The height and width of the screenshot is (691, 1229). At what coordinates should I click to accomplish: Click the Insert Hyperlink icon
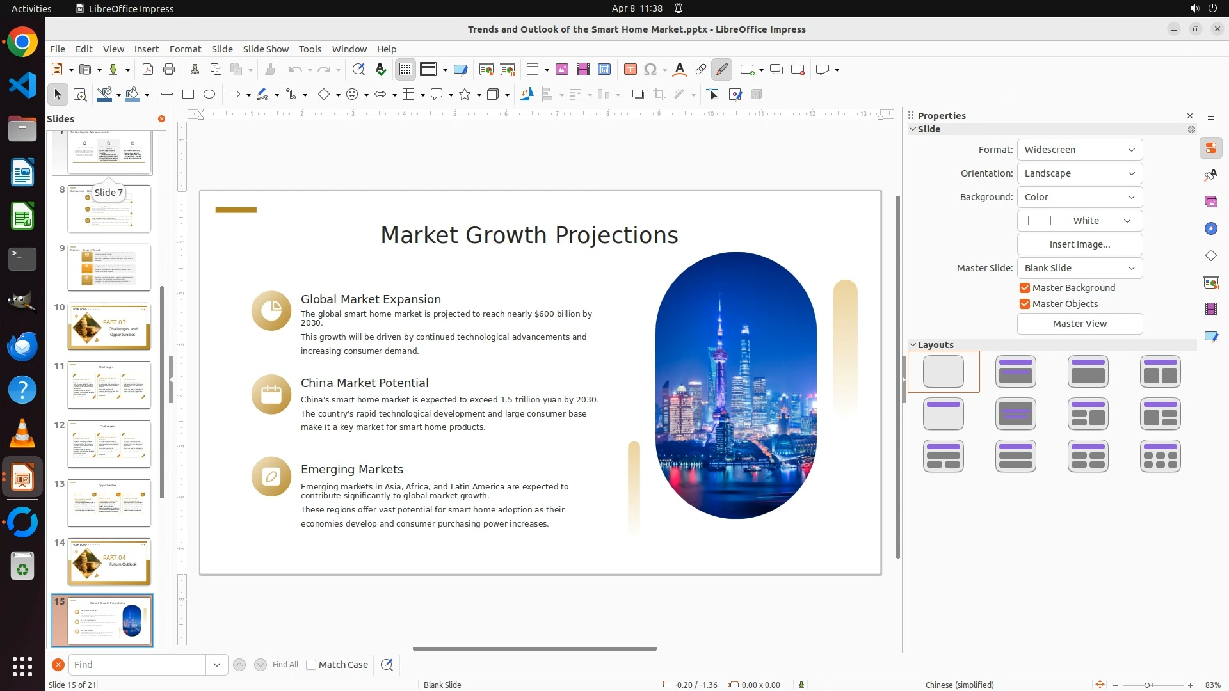click(x=701, y=70)
